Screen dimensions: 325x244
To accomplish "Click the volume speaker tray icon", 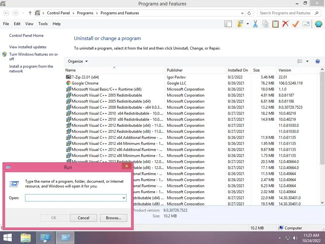I will point(295,238).
